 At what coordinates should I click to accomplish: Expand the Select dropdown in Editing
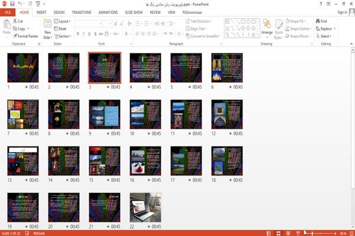tap(324, 36)
